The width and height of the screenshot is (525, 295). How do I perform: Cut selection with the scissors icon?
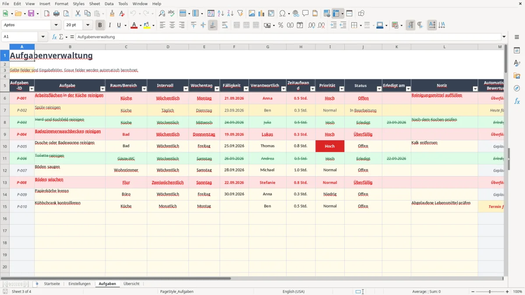pos(77,14)
